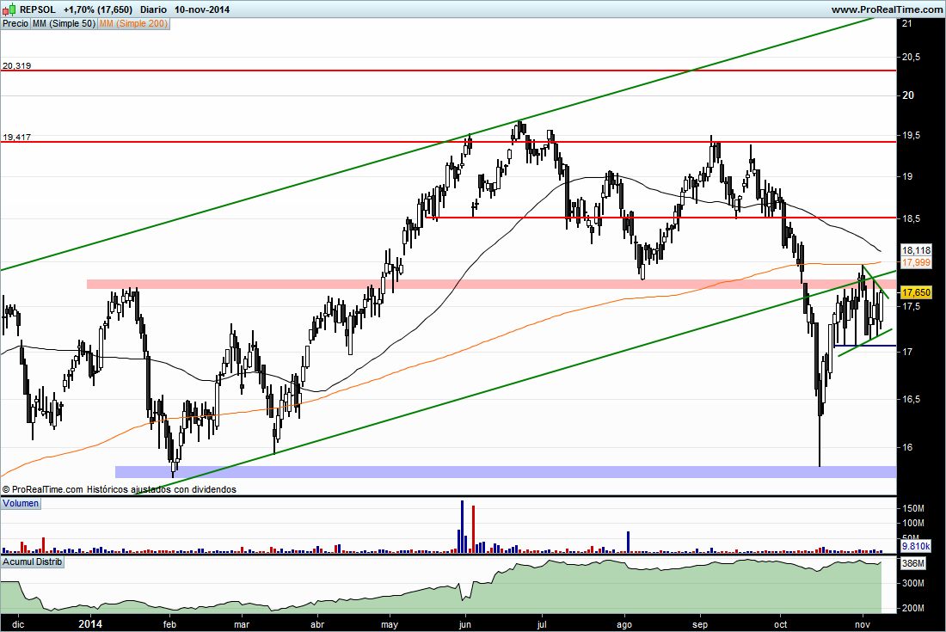Click the 20,319 resistance level label
Image resolution: width=946 pixels, height=632 pixels.
[x=17, y=65]
